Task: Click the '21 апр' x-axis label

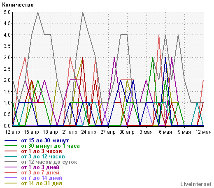Action: tap(70, 132)
